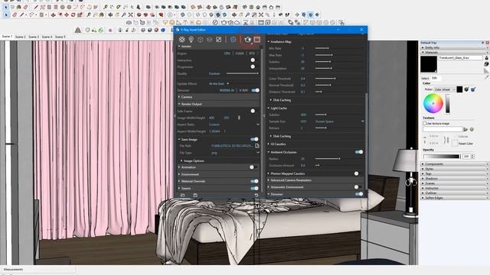Screen dimensions: 490x275
Task: Open Render Elements category icon
Action: (x=209, y=40)
